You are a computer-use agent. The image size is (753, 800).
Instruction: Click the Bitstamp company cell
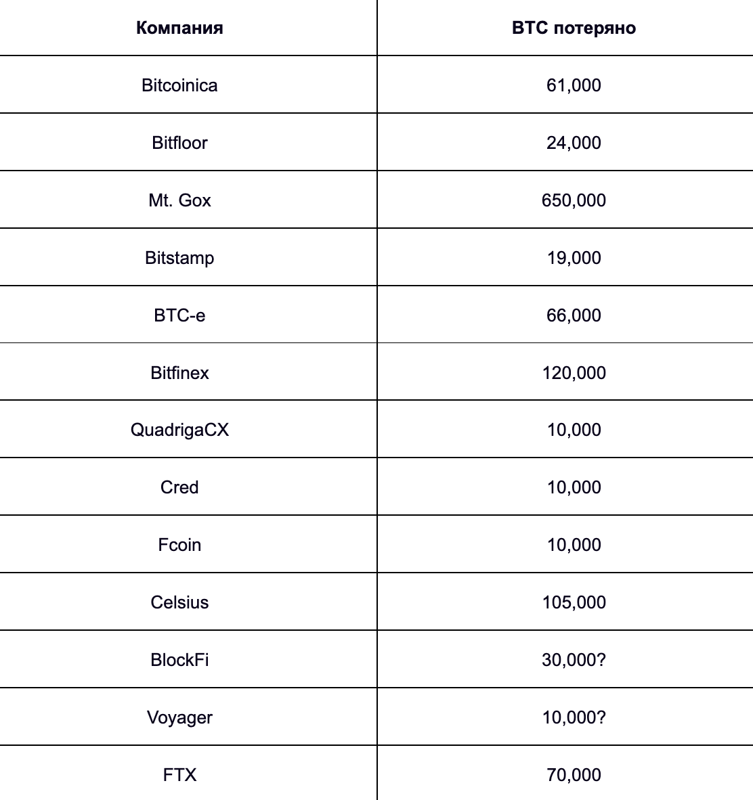[x=179, y=258]
